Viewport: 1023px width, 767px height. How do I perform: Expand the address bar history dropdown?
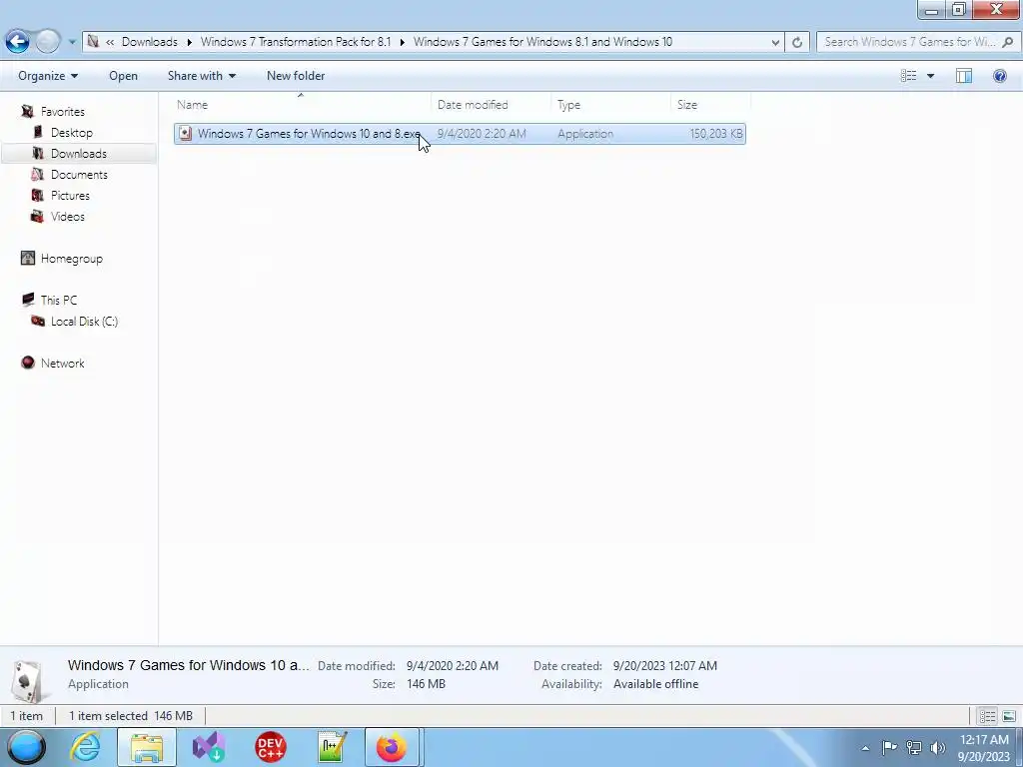(775, 42)
